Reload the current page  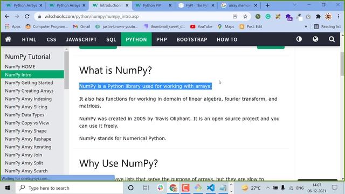pos(27,17)
